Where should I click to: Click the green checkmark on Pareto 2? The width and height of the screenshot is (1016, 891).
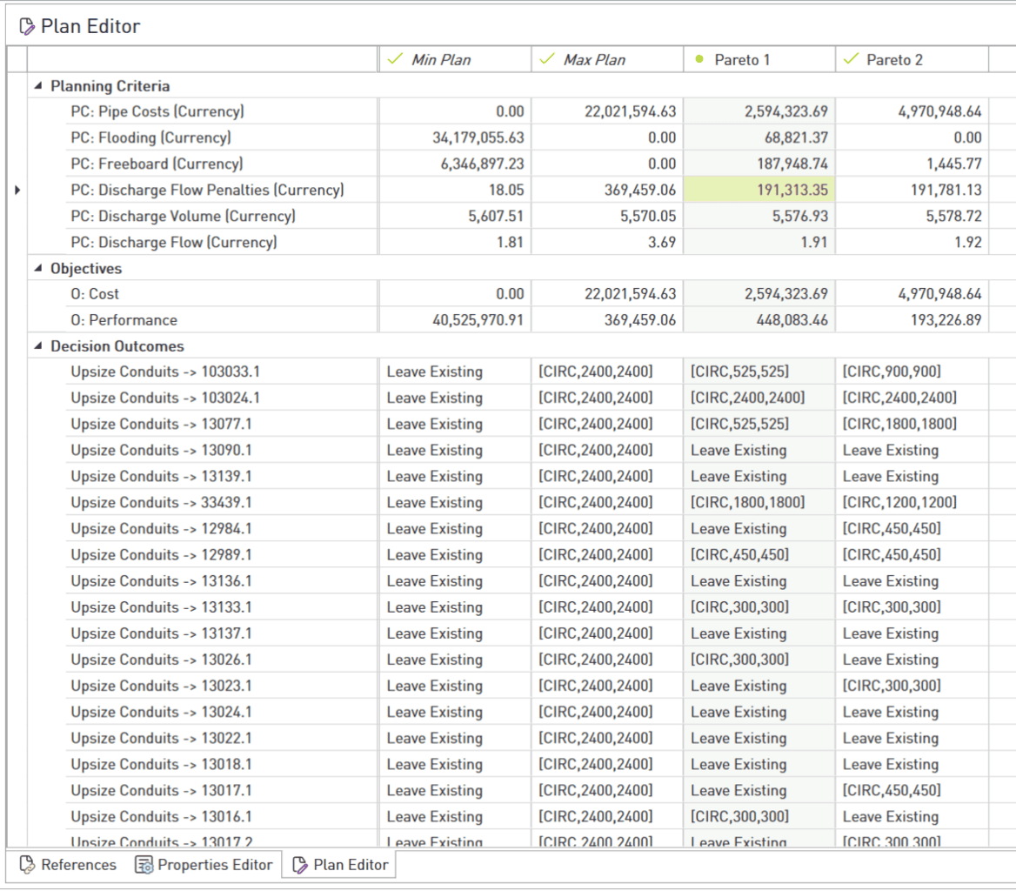[x=852, y=59]
